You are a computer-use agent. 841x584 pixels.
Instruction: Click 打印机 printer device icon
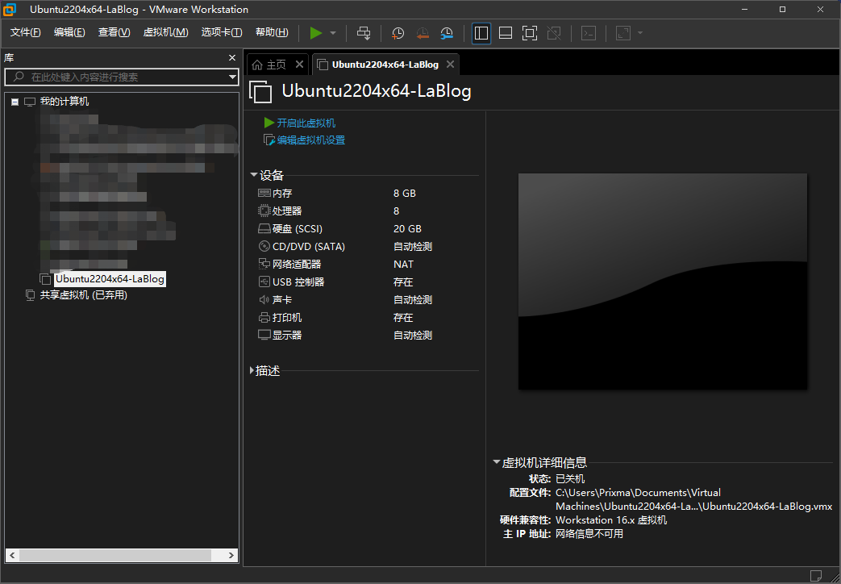click(264, 317)
